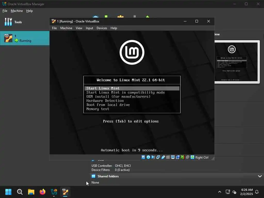
Task: Click the hard disk activity status icon
Action: click(143, 157)
